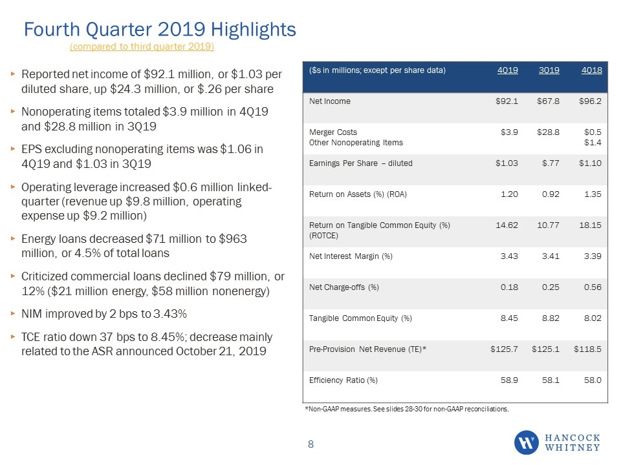The image size is (621, 465).
Task: Click the Pre-Provision Net Revenue row label
Action: click(x=367, y=349)
